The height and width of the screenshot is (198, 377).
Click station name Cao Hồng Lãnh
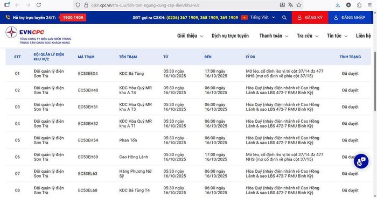click(x=134, y=157)
